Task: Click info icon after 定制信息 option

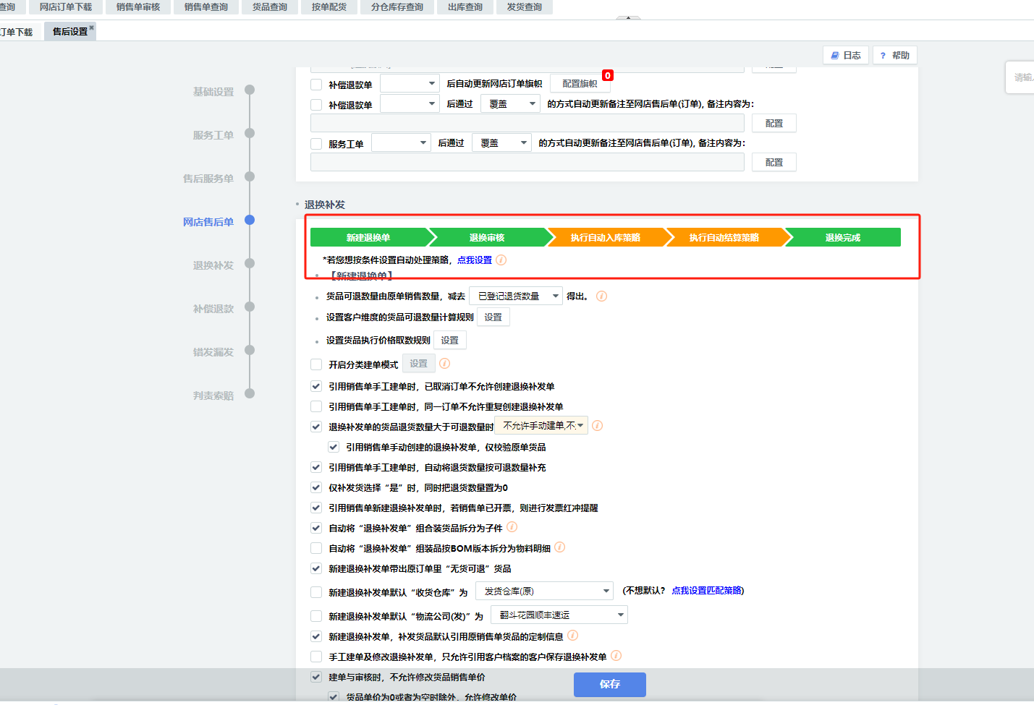Action: [573, 636]
